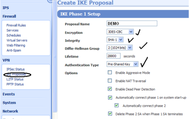Toggle Automatically connect phase 1 on start-up
189x119 pixels.
click(110, 98)
